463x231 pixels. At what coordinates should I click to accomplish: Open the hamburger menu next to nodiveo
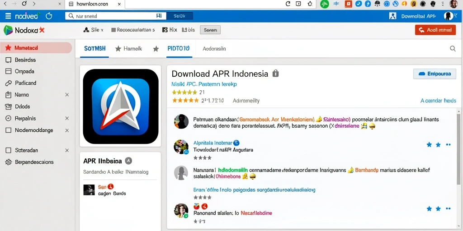click(8, 16)
